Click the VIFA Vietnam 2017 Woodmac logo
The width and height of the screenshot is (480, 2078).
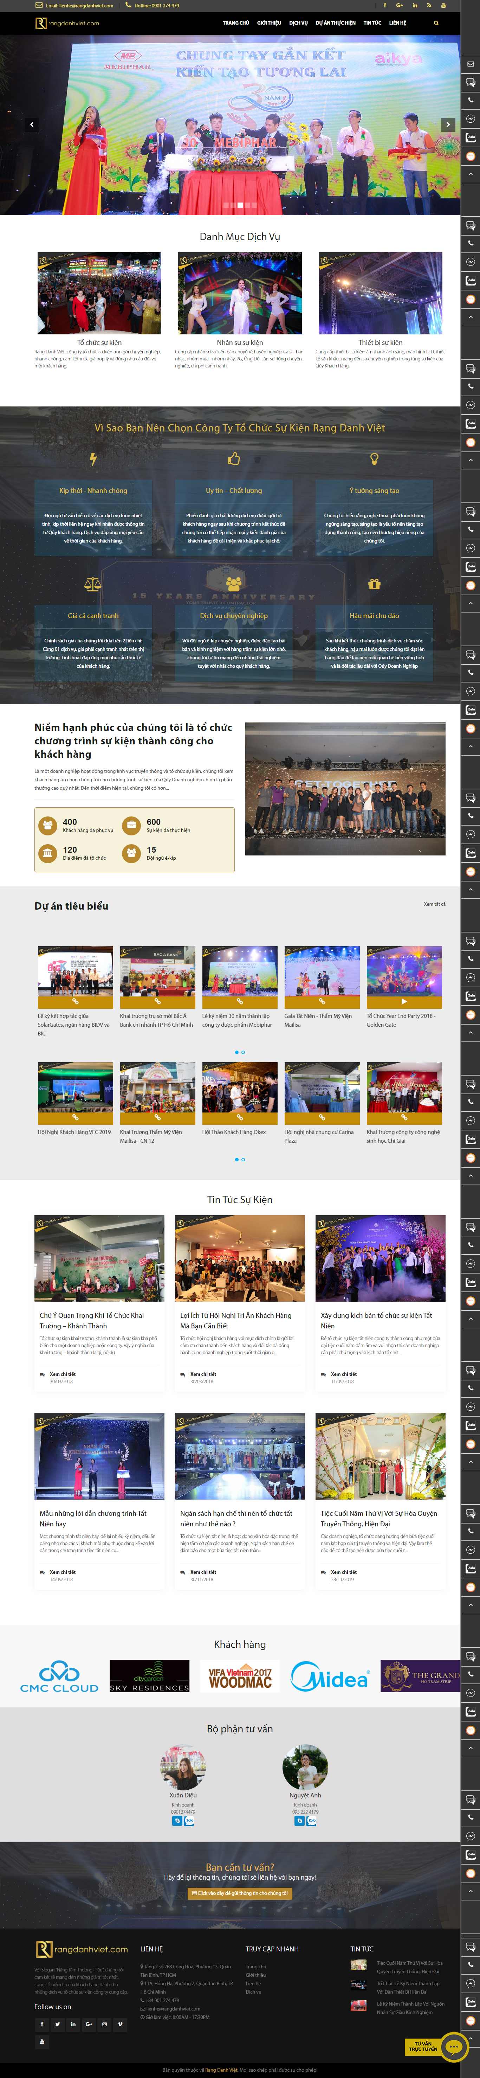[x=240, y=1676]
